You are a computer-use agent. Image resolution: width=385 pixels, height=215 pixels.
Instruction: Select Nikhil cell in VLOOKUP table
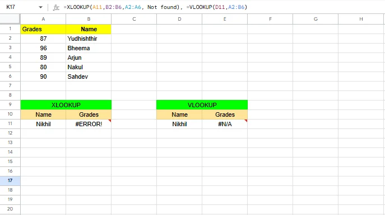click(x=179, y=124)
